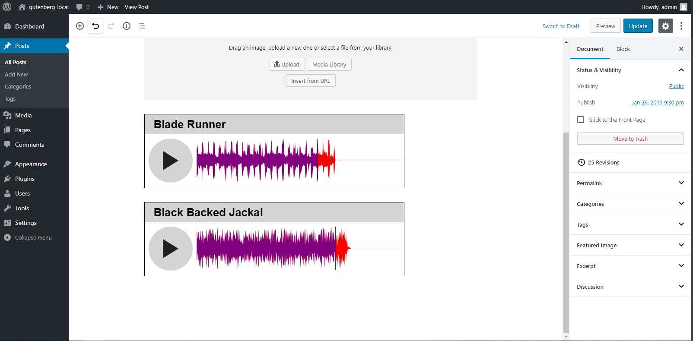
Task: Click Add New under Posts
Action: point(16,74)
